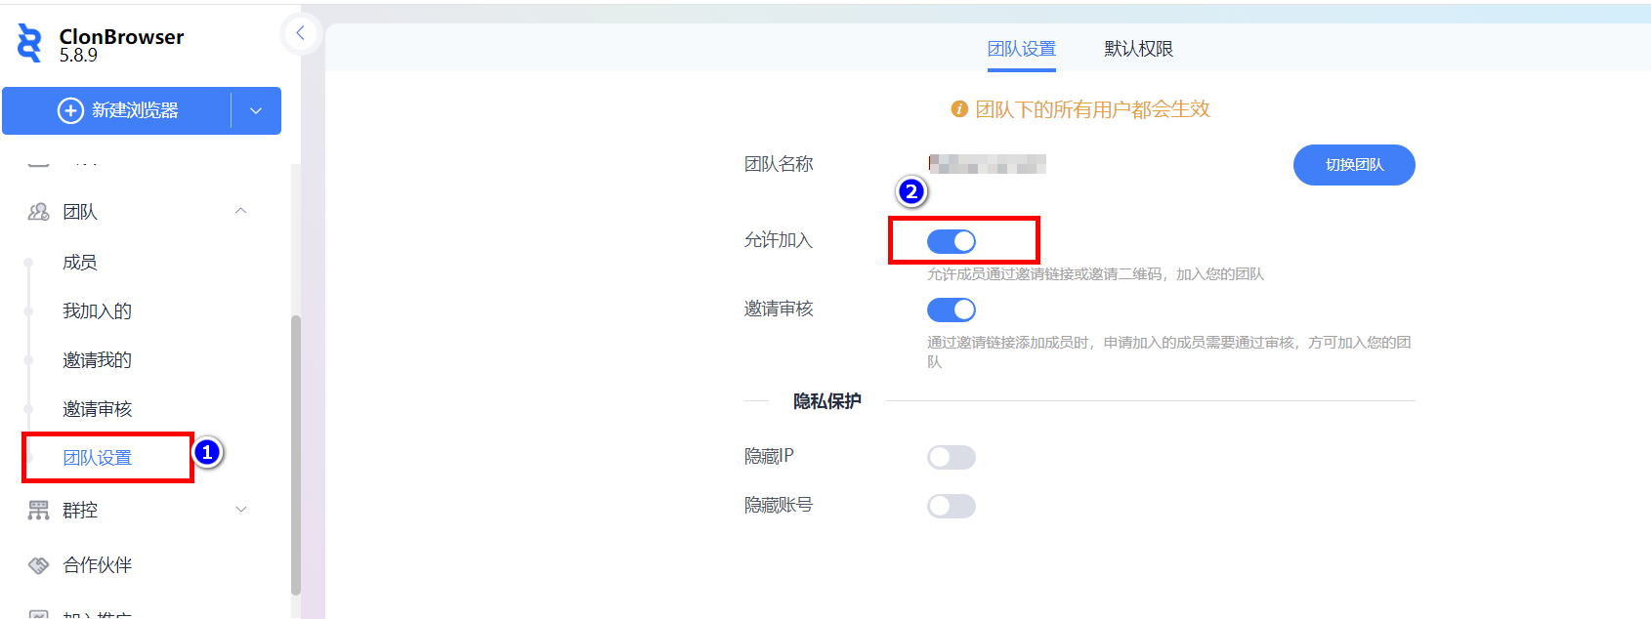Screen dimensions: 1651x619
Task: Turn off the 邀请审核 toggle
Action: point(952,309)
